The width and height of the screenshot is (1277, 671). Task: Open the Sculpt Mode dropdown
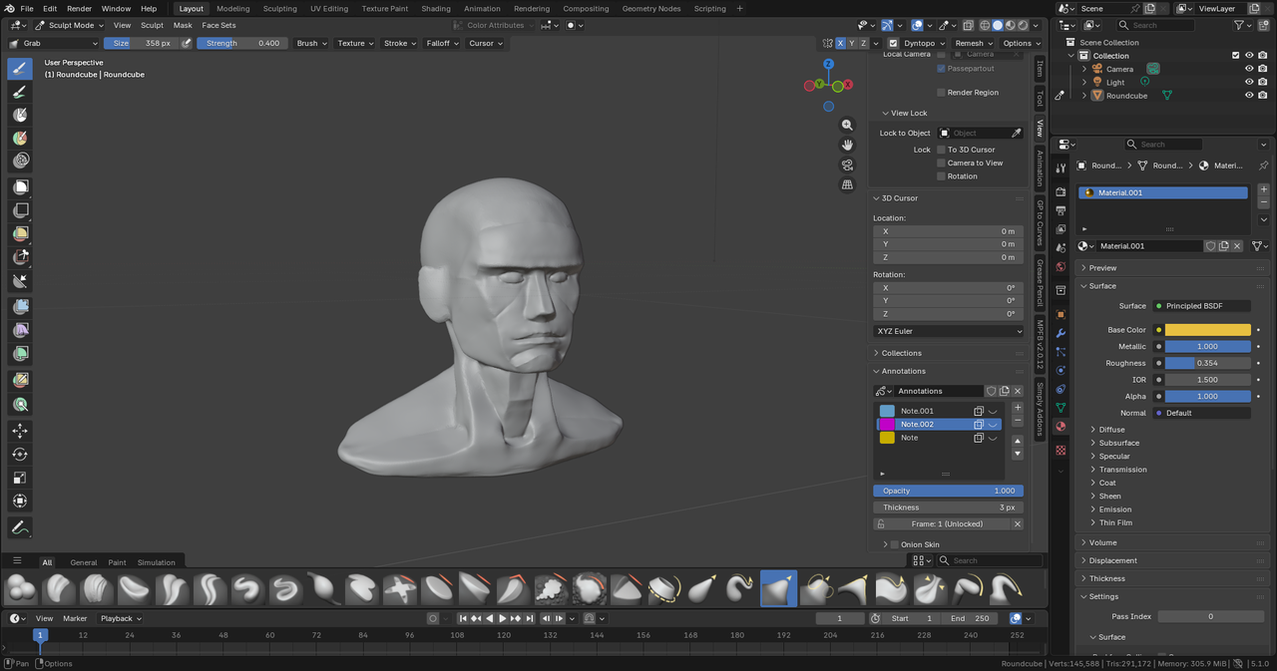click(x=67, y=25)
